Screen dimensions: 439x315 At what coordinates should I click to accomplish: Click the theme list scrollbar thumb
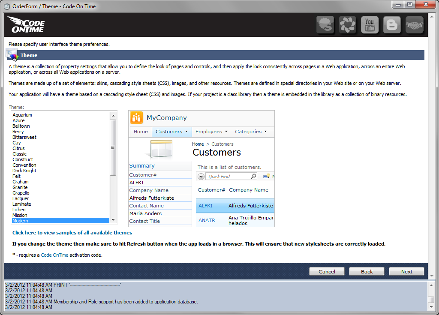tap(113, 147)
